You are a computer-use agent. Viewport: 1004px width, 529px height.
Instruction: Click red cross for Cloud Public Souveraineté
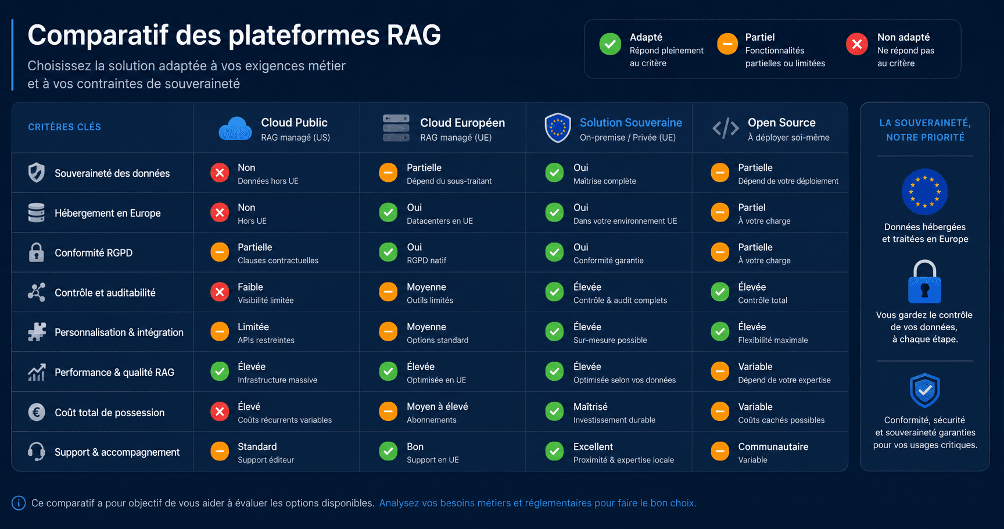[220, 173]
